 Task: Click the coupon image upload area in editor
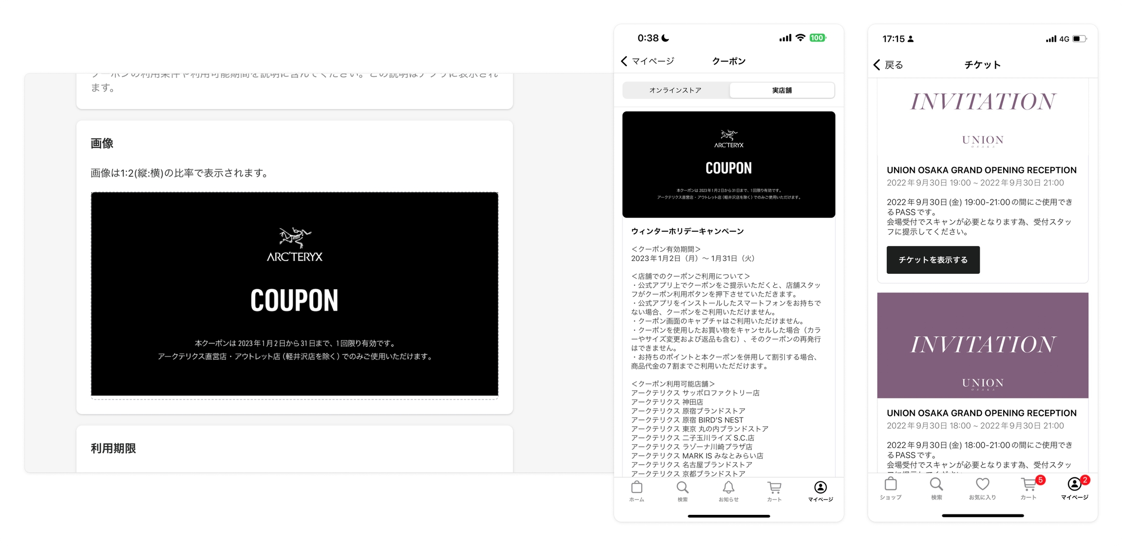coord(295,295)
